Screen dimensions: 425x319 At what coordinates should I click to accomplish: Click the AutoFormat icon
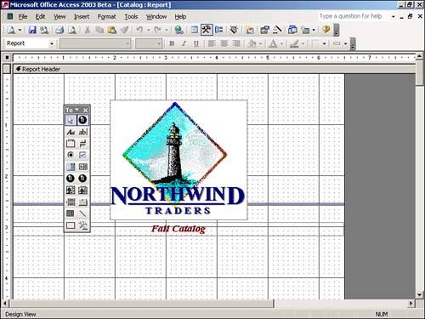234,30
